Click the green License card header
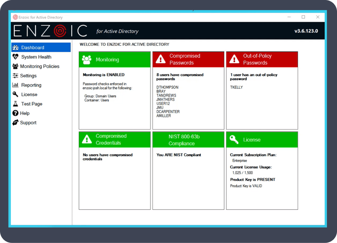The image size is (337, 243). click(262, 140)
